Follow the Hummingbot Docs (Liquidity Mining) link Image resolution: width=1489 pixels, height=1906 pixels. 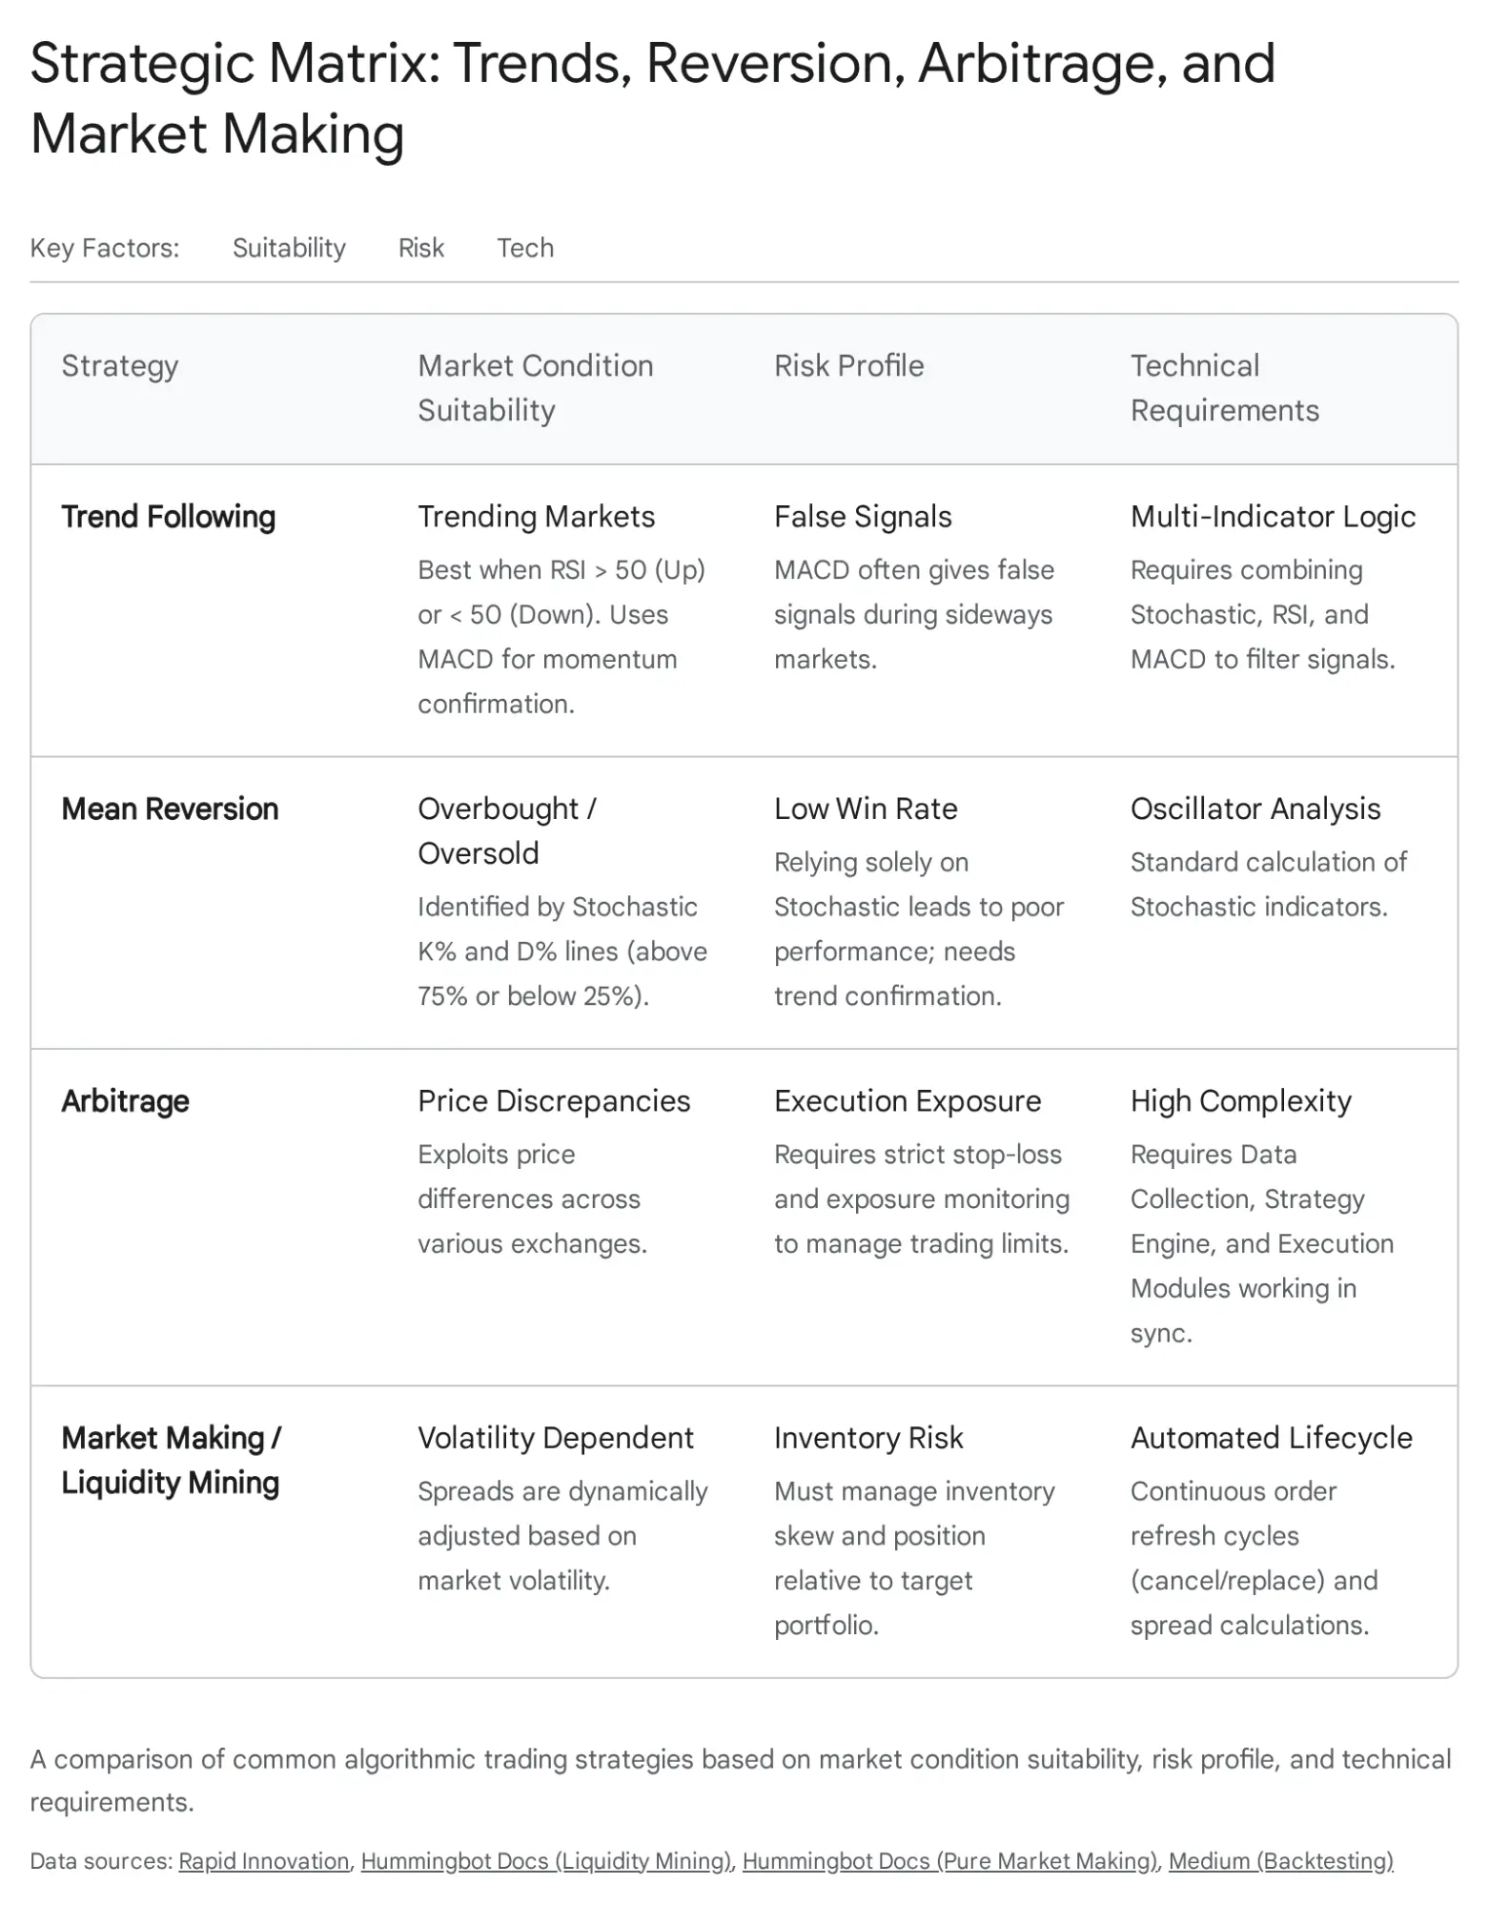[x=546, y=1860]
